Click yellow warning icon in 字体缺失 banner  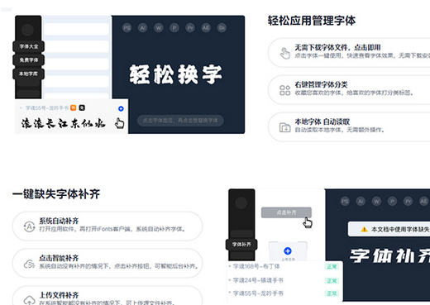point(365,229)
